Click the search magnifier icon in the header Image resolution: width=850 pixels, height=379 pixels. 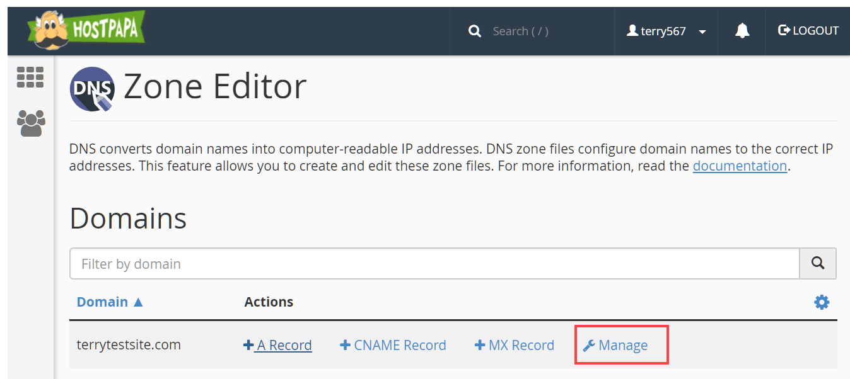pos(475,31)
